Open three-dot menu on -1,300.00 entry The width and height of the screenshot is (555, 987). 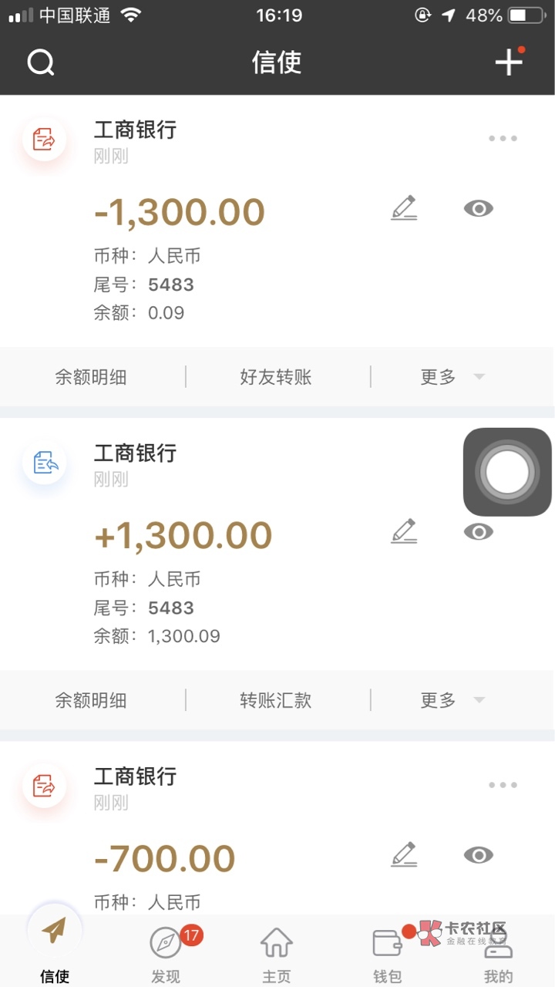[503, 139]
